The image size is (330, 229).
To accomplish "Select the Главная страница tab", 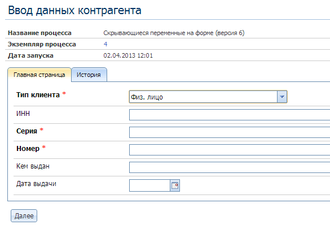I will click(39, 75).
